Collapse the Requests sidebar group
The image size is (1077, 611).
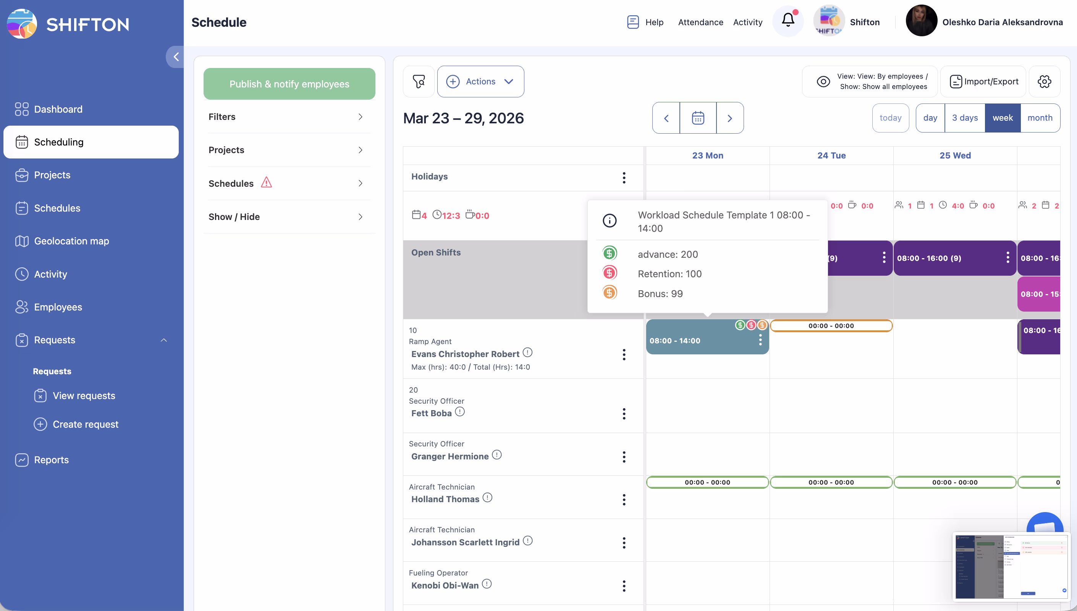point(163,340)
